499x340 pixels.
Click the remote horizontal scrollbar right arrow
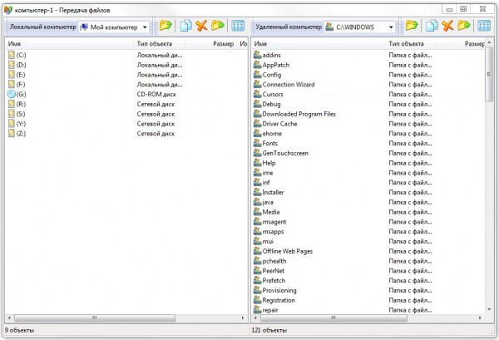480,318
